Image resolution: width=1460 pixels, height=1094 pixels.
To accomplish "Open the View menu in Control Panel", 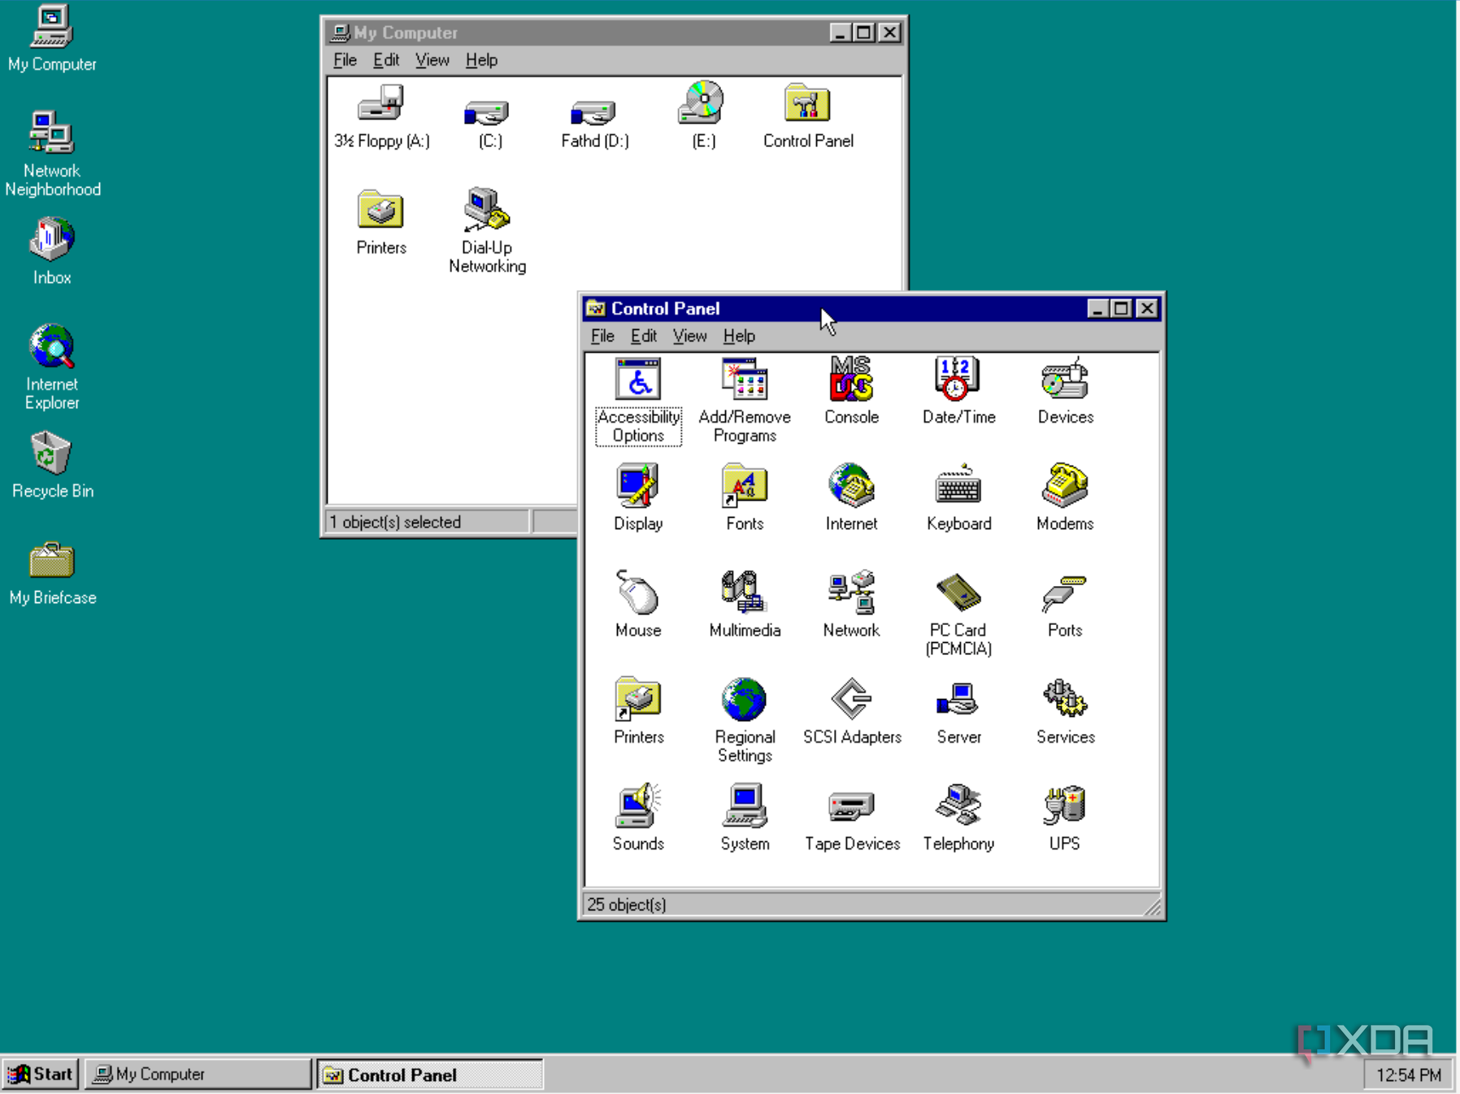I will click(689, 336).
